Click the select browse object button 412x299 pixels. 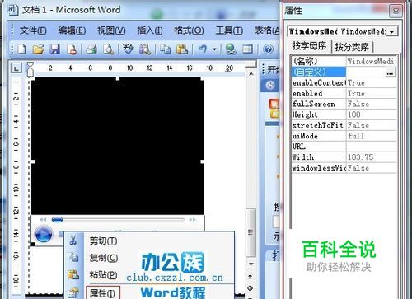(x=250, y=288)
